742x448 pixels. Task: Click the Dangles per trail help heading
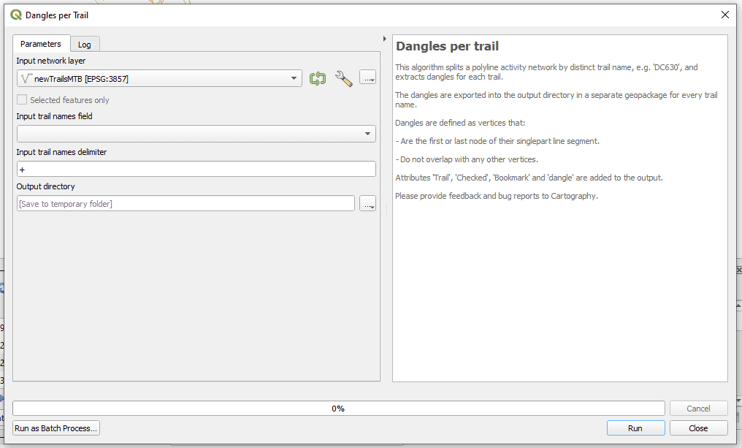point(447,47)
